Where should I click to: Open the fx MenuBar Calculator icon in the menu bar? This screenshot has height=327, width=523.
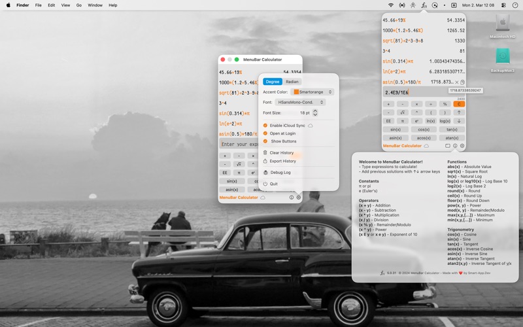424,5
